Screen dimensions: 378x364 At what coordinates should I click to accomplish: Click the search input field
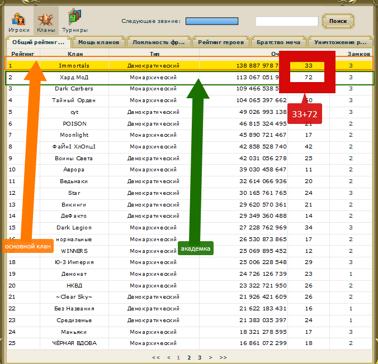tap(287, 21)
